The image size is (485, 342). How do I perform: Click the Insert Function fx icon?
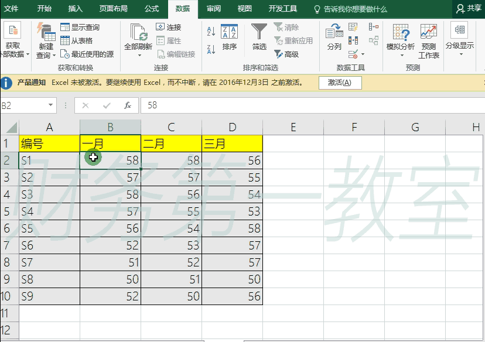tap(128, 105)
